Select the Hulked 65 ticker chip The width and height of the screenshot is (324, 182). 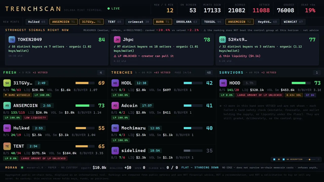37,22
